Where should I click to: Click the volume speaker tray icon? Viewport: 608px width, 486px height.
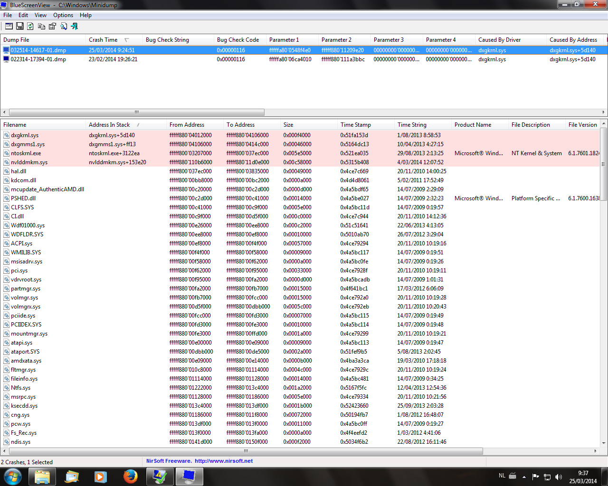click(558, 477)
